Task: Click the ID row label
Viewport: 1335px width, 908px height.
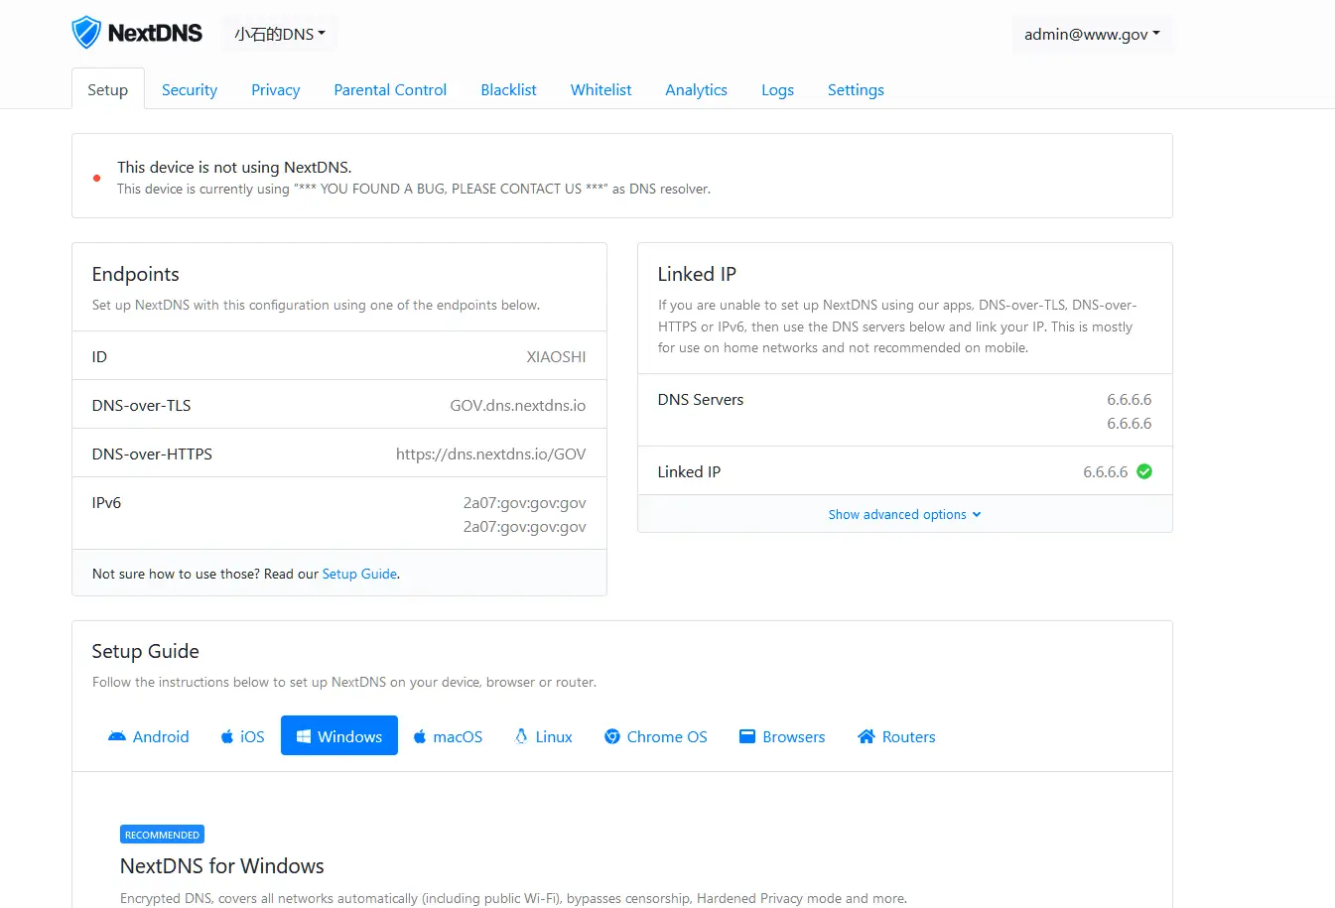Action: click(99, 356)
